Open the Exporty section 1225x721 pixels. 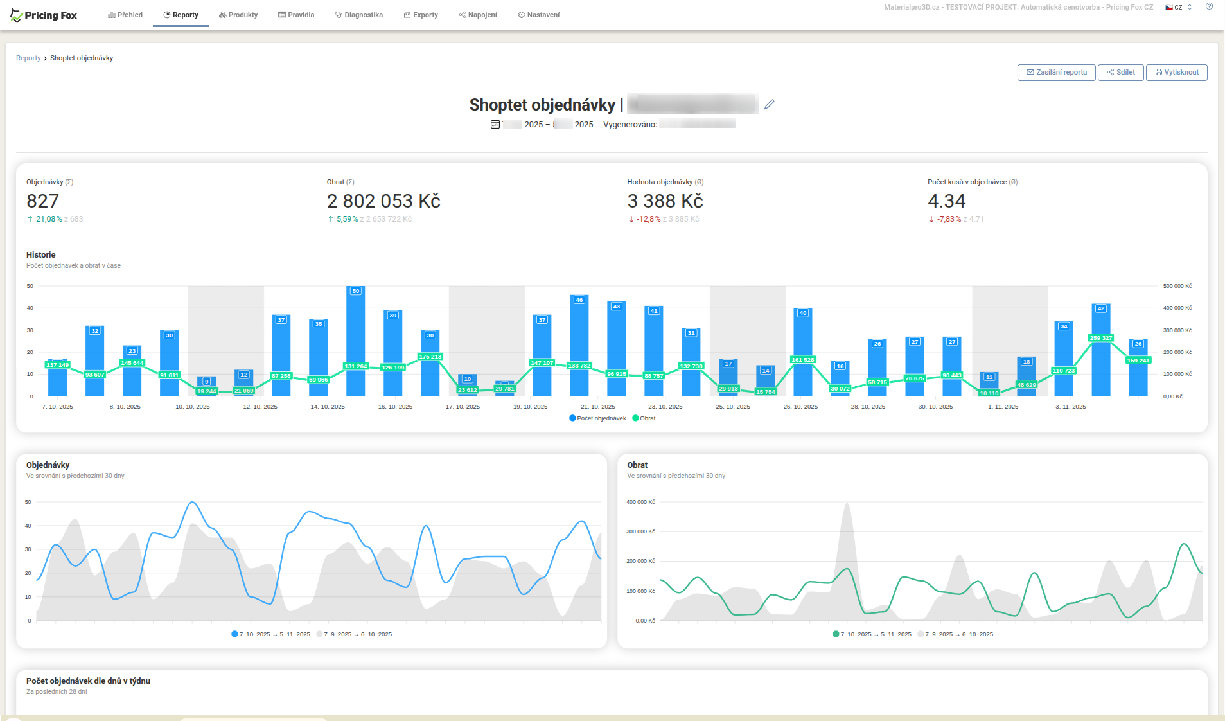click(x=421, y=15)
